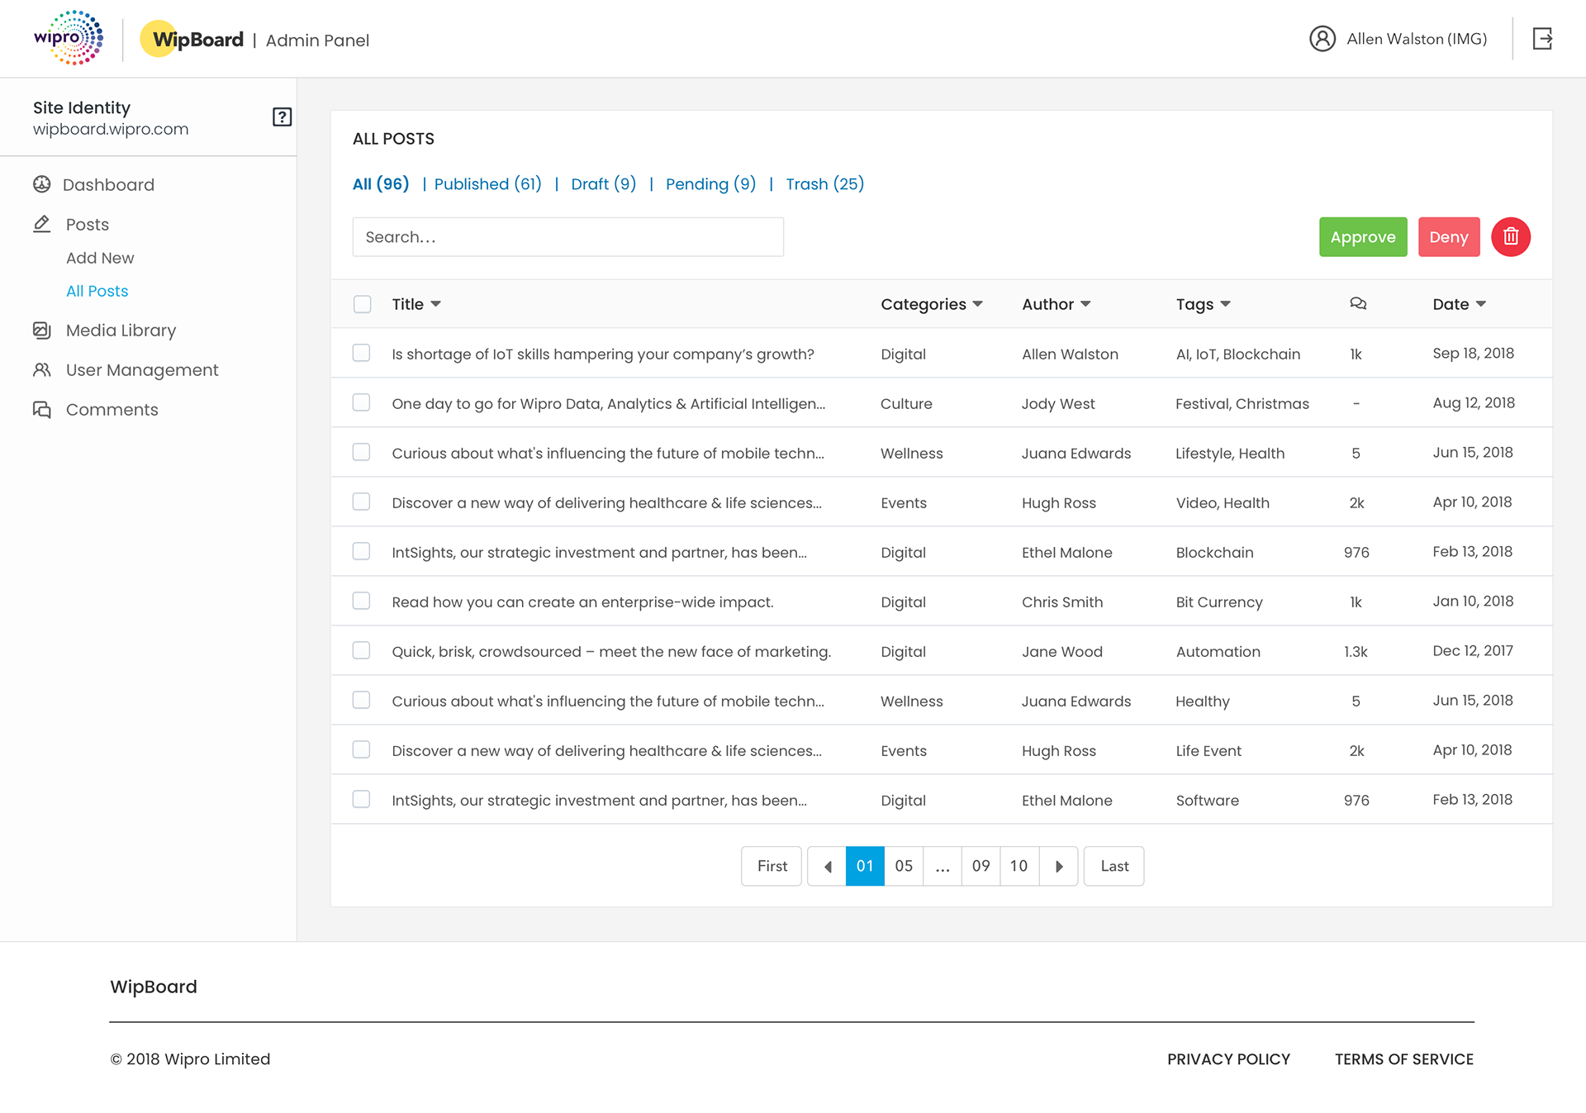
Task: Click the red trash delete icon
Action: (x=1510, y=237)
